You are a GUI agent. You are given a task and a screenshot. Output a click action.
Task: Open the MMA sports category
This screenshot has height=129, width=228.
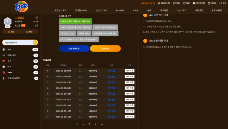pyautogui.click(x=20, y=72)
